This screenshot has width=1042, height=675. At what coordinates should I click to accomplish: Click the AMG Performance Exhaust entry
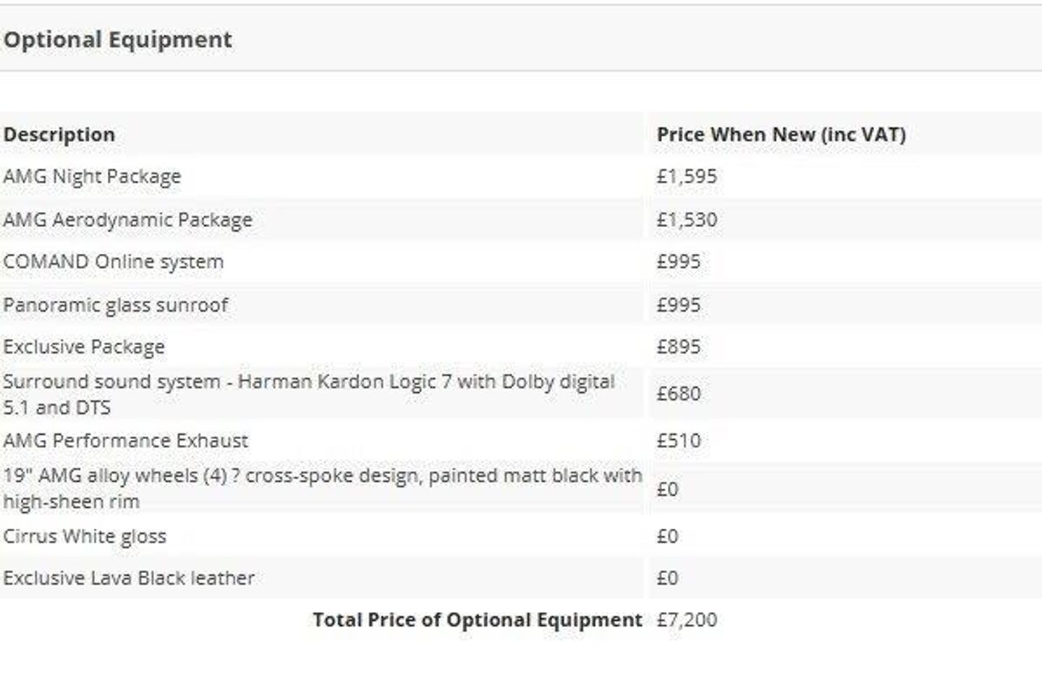point(126,441)
